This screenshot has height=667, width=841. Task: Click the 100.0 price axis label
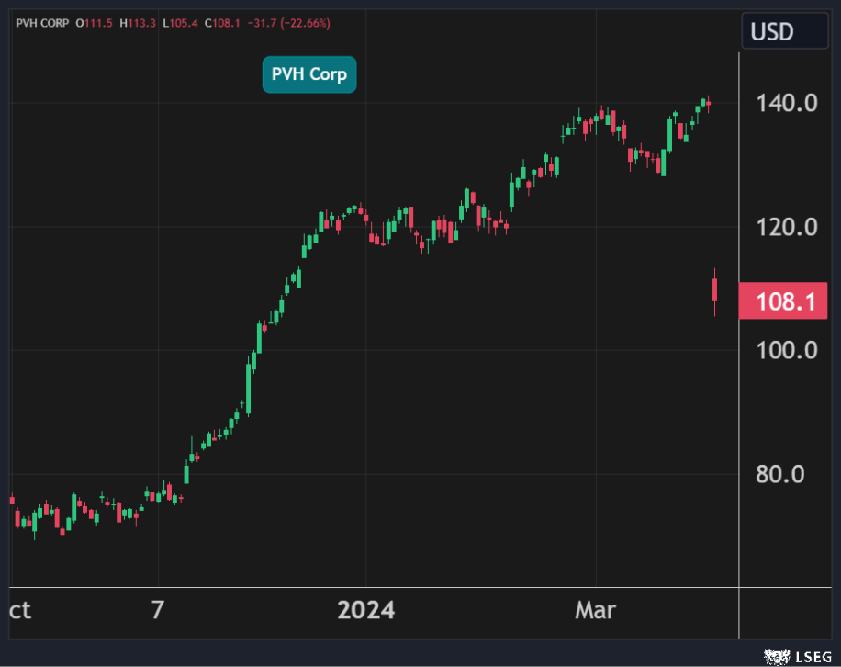click(786, 350)
